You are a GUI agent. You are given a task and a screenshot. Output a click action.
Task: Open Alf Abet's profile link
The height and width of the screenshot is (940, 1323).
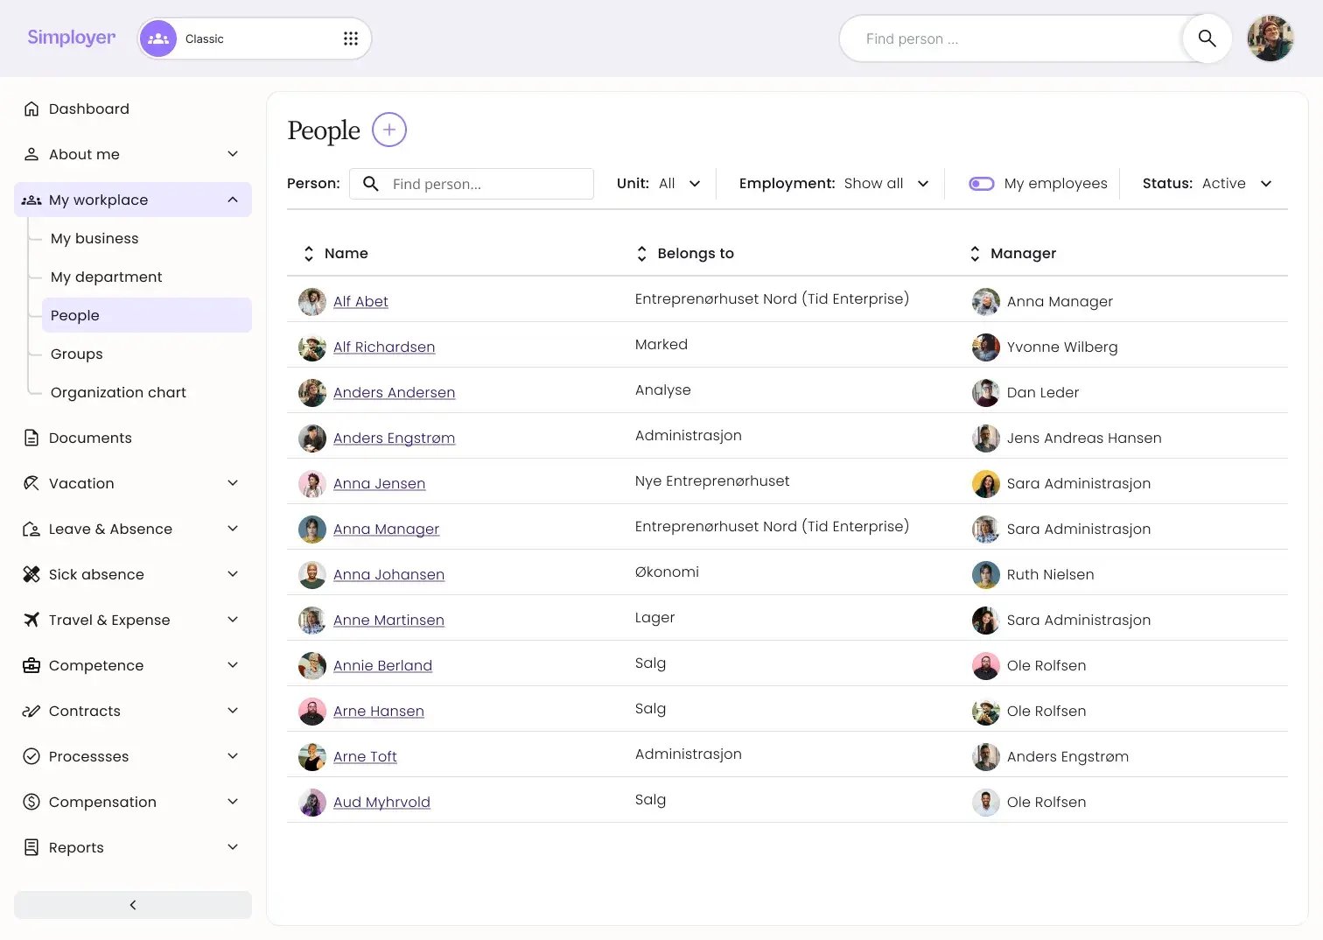pyautogui.click(x=360, y=301)
